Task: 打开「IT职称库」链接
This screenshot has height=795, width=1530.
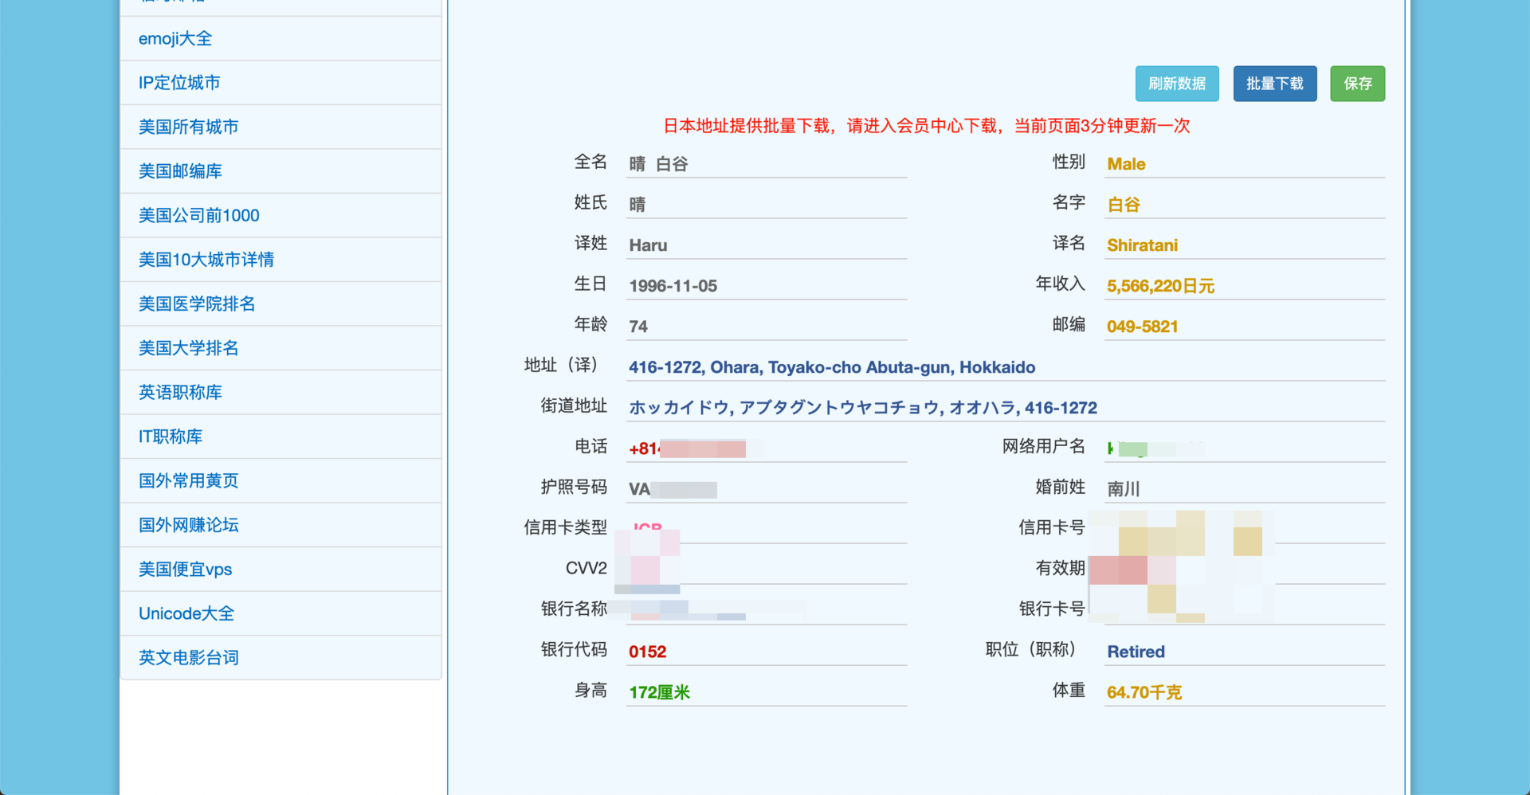Action: coord(171,436)
